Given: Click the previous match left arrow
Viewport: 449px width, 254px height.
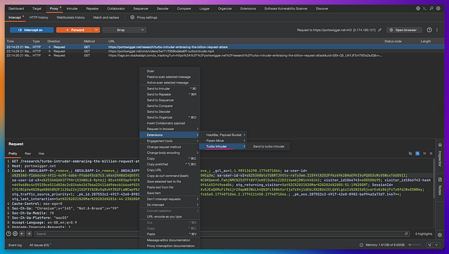Looking at the screenshot, I should 22,233.
